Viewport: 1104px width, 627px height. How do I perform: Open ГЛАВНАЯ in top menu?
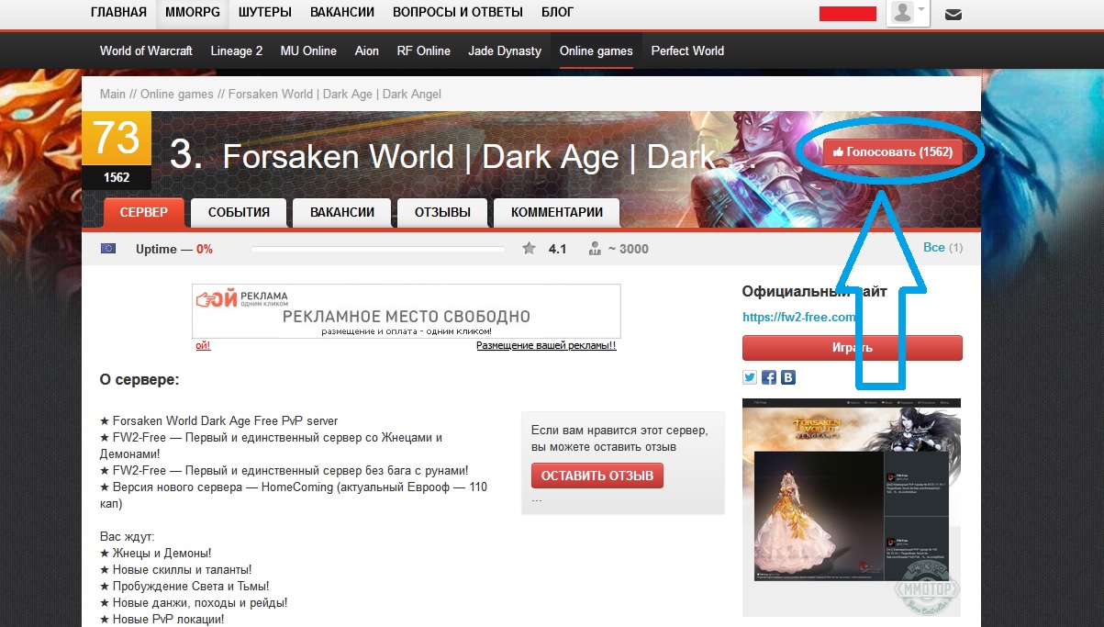(x=119, y=12)
